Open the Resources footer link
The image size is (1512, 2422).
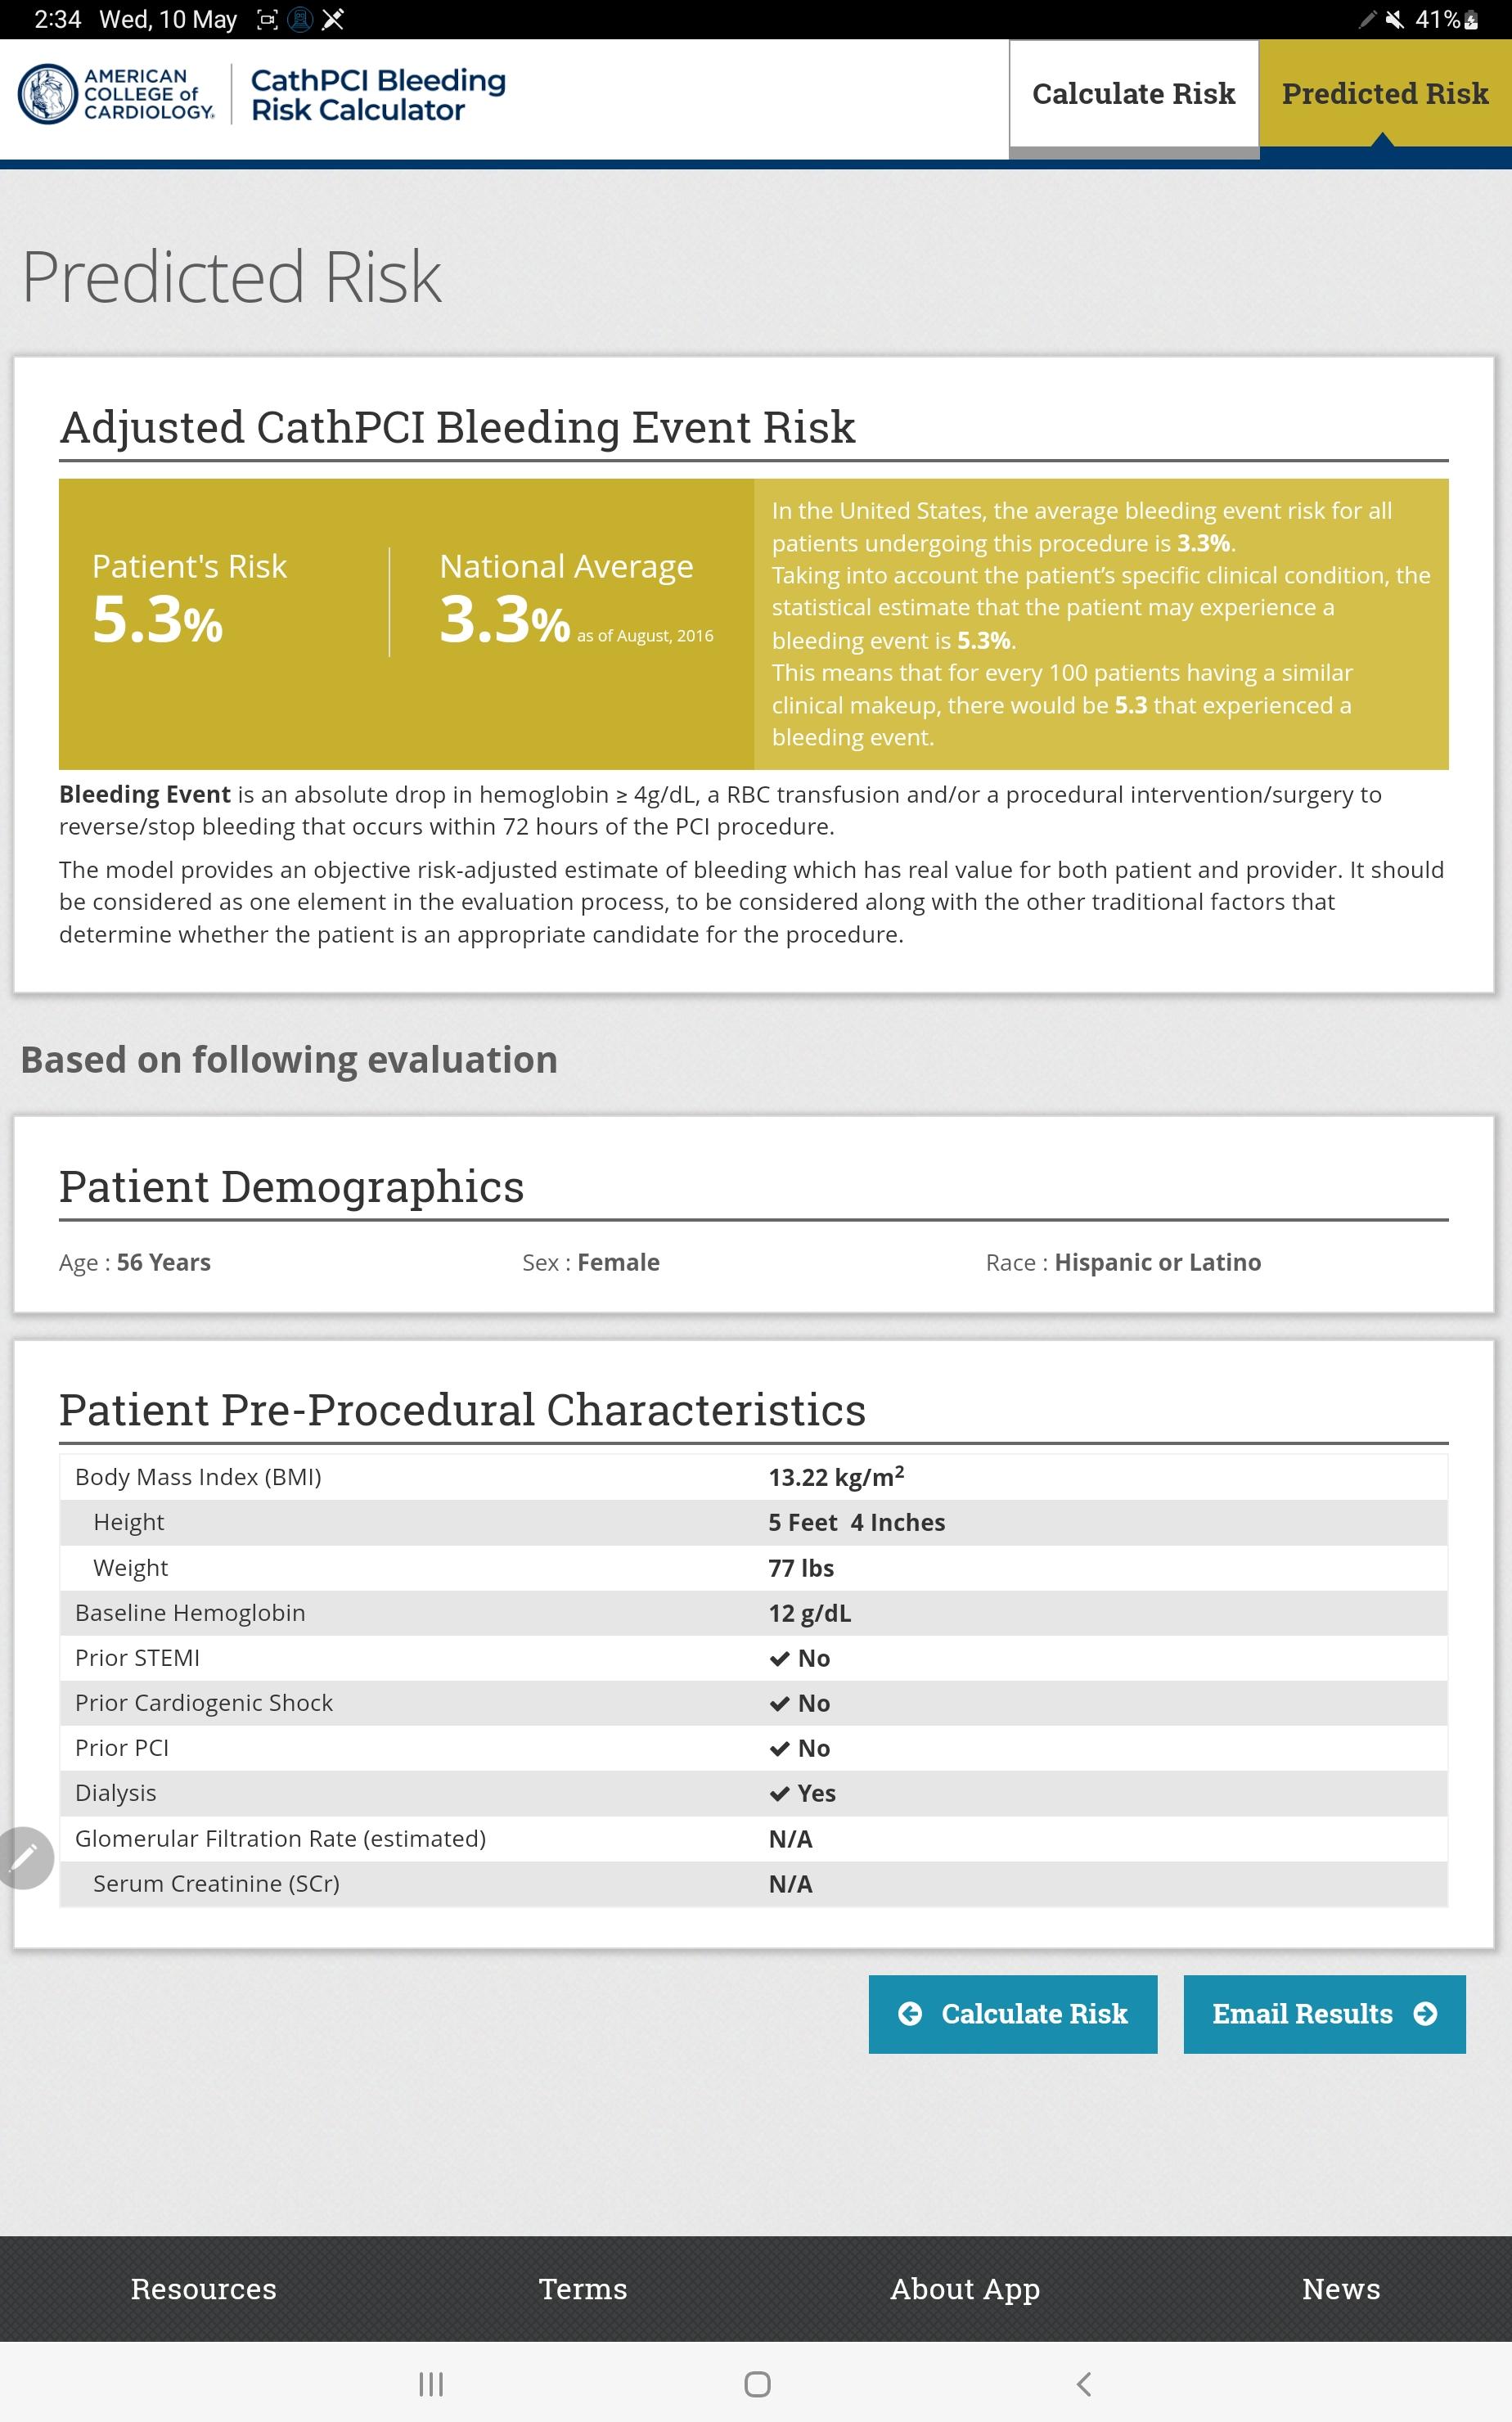tap(204, 2289)
